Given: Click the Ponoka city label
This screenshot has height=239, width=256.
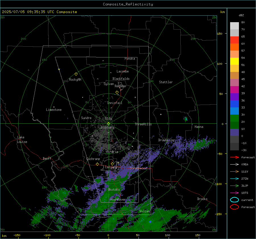Looking at the screenshot, I should point(130,59).
